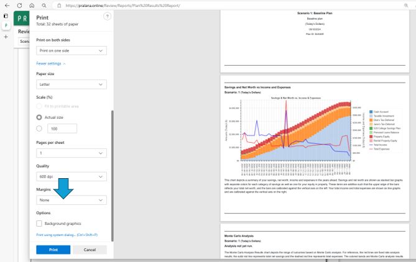This screenshot has height=262, width=416.
Task: Click the Cash Account legend swatch
Action: 371,112
